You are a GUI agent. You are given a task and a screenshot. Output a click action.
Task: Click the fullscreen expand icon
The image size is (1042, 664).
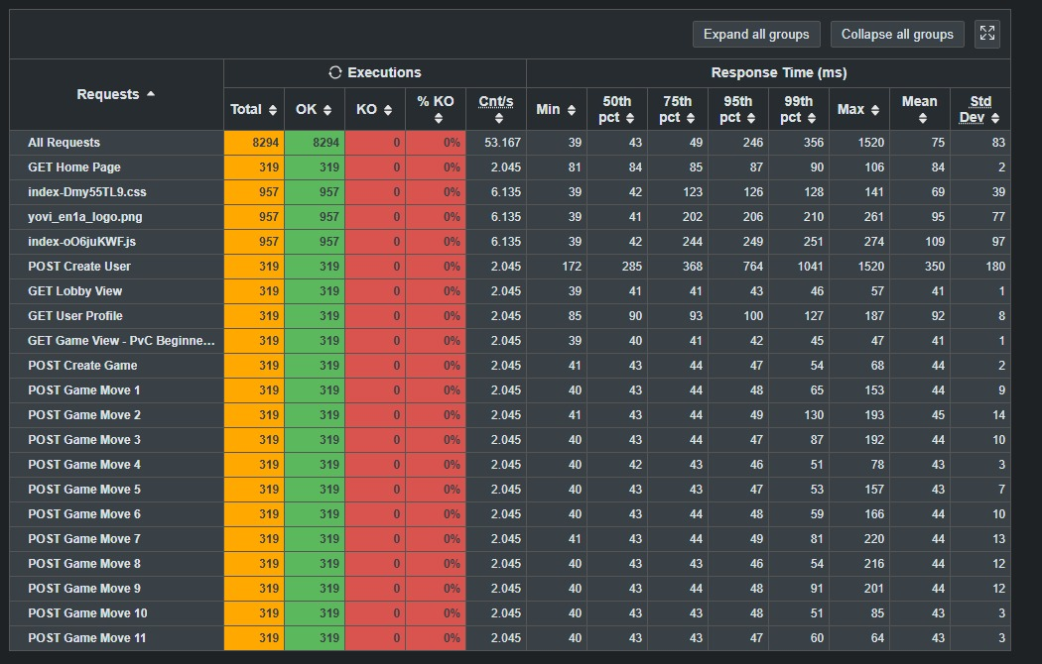coord(986,34)
